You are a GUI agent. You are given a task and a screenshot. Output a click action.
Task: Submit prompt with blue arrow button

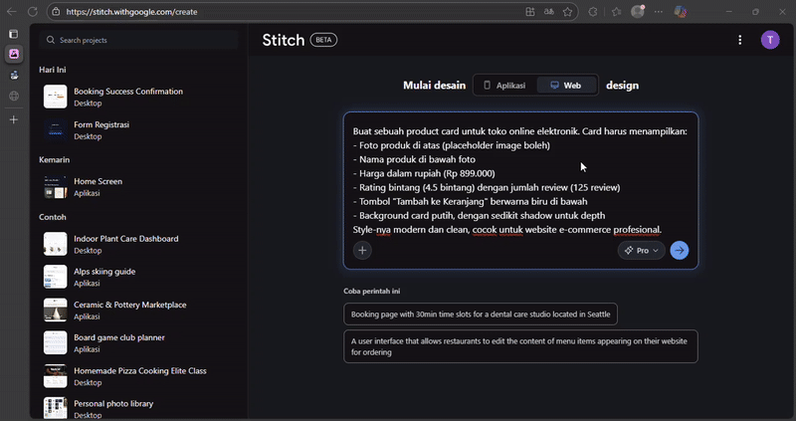coord(680,251)
